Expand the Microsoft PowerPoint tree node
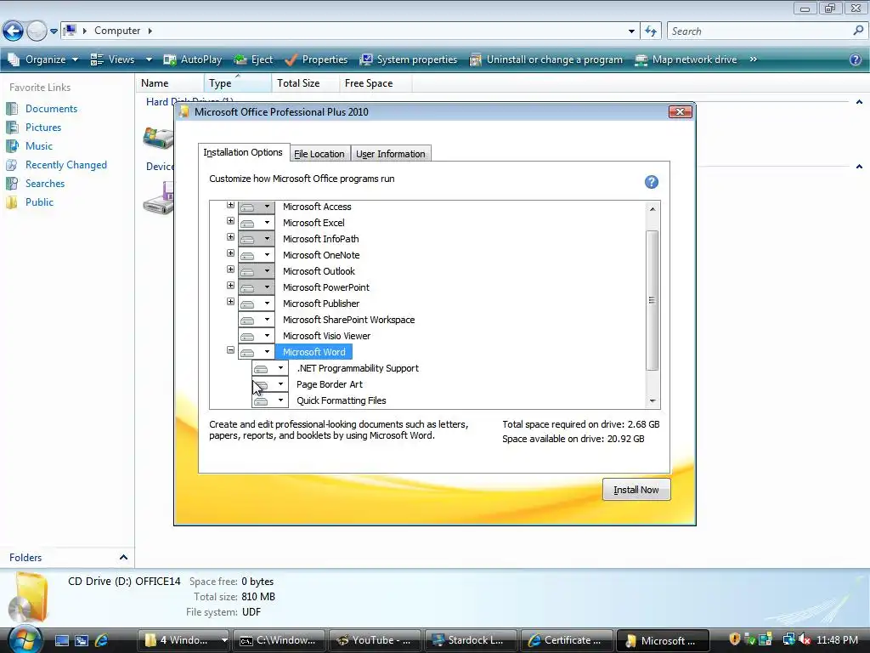The height and width of the screenshot is (653, 870). [x=230, y=286]
